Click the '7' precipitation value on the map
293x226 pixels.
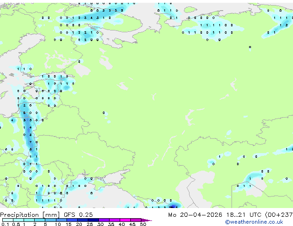(x=31, y=142)
